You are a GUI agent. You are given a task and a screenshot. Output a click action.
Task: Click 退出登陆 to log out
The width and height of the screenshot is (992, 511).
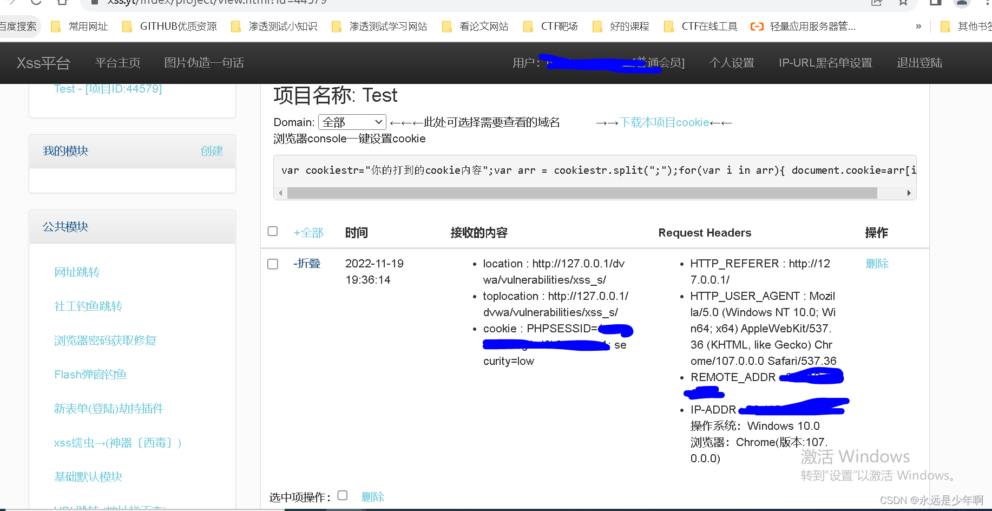click(919, 63)
